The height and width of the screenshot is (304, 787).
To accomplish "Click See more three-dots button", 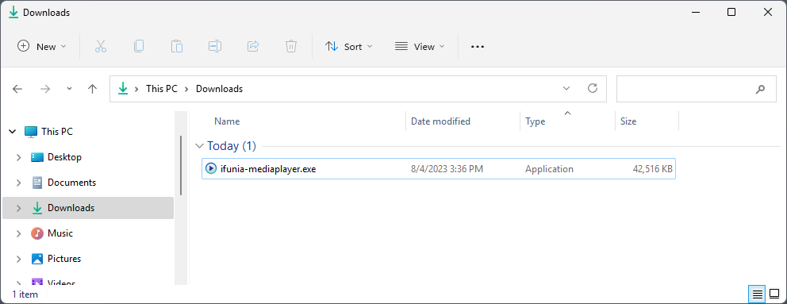I will [x=478, y=46].
